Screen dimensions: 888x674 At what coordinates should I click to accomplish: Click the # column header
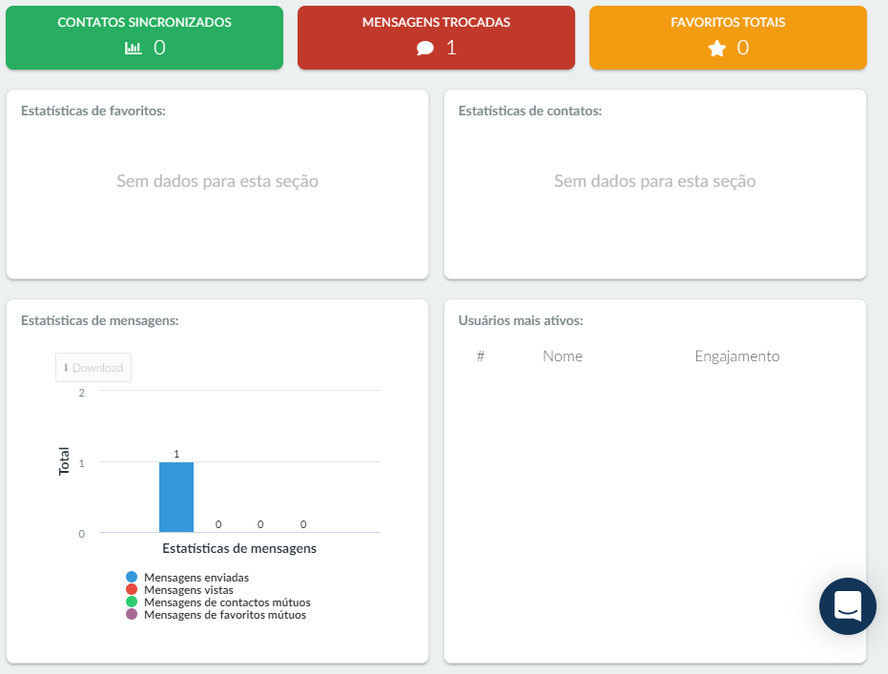481,356
